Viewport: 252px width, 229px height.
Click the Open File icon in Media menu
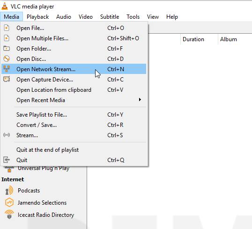pyautogui.click(x=7, y=28)
